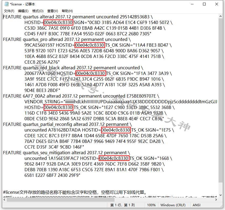This screenshot has height=210, width=225.
Task: Click the Windows (CRLF) status entry
Action: coord(173,205)
